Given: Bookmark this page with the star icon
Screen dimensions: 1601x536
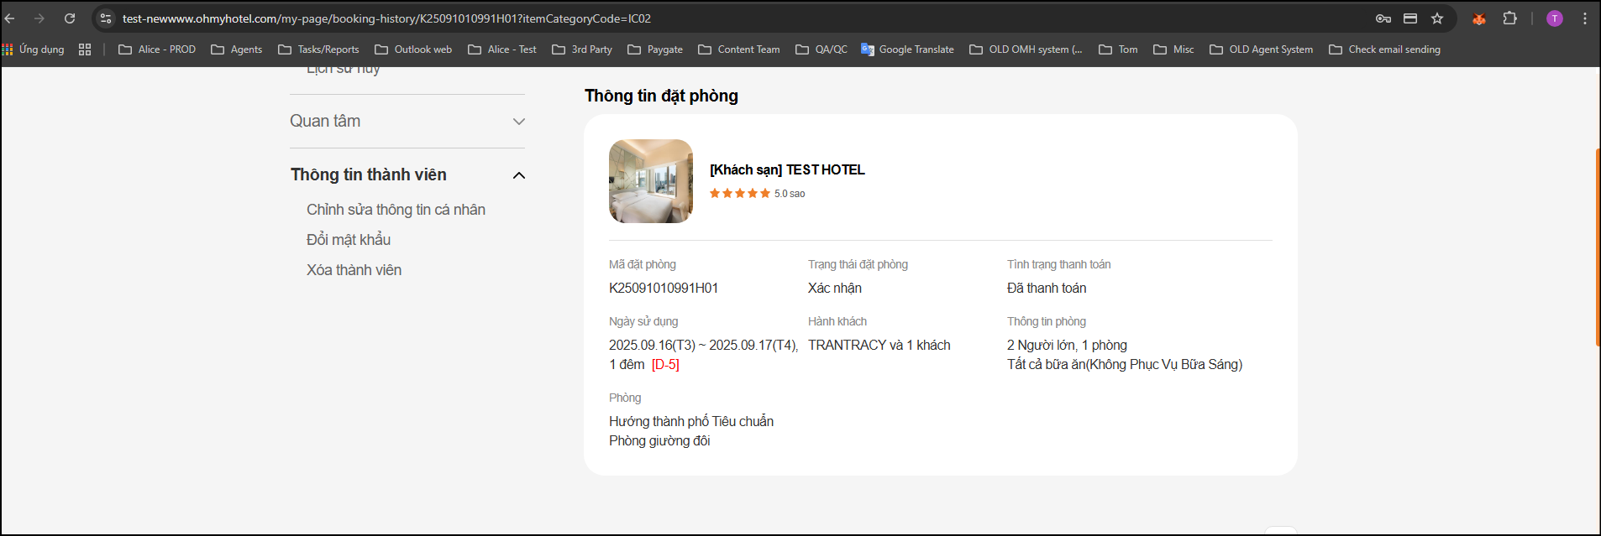Looking at the screenshot, I should pos(1437,18).
